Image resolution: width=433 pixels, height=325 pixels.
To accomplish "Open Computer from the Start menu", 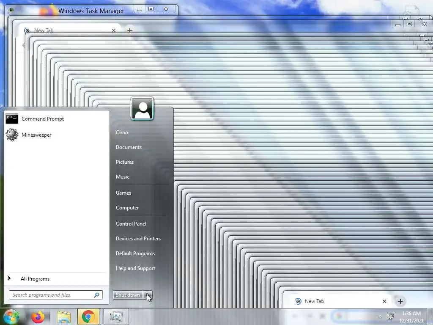I will click(127, 208).
